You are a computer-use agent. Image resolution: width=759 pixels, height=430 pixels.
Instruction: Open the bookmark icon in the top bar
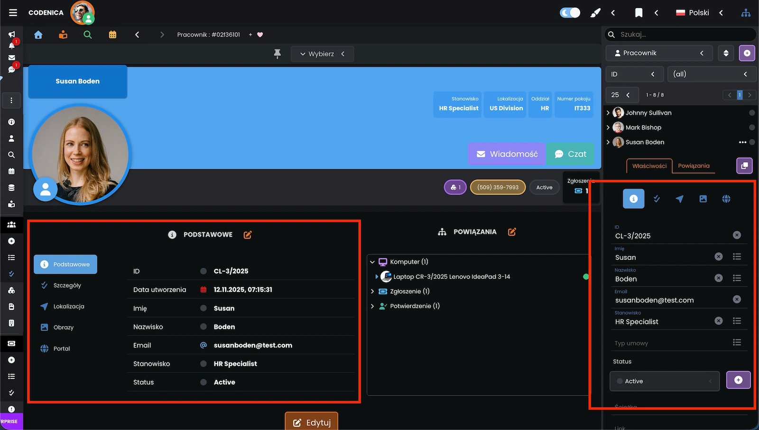[x=639, y=13]
